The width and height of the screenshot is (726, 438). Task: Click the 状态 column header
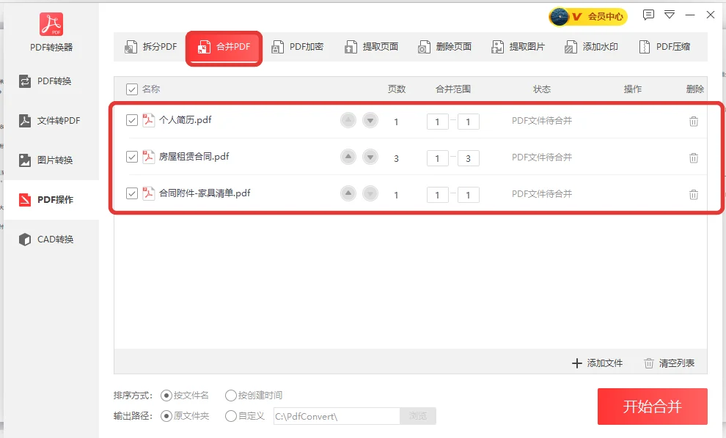542,89
